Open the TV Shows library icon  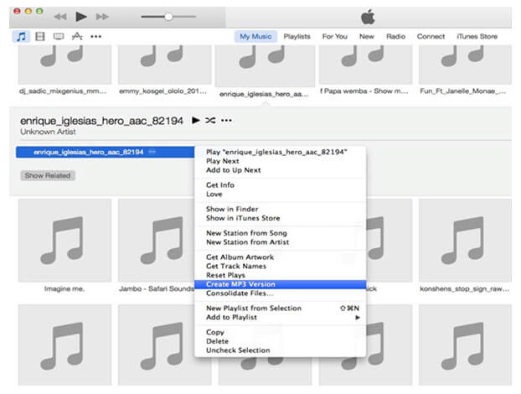pyautogui.click(x=59, y=36)
